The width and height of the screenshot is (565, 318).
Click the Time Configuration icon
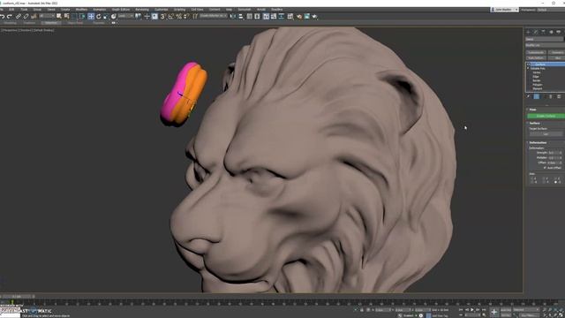[484, 315]
